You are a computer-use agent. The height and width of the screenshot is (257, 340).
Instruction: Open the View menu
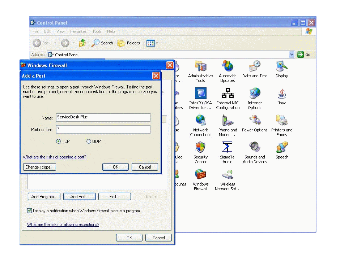[x=60, y=31]
